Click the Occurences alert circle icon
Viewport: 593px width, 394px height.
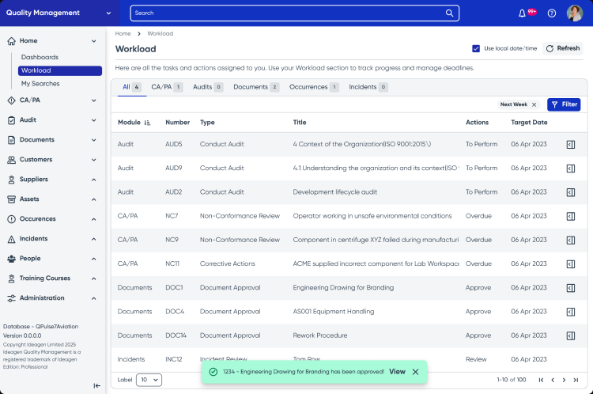(11, 219)
